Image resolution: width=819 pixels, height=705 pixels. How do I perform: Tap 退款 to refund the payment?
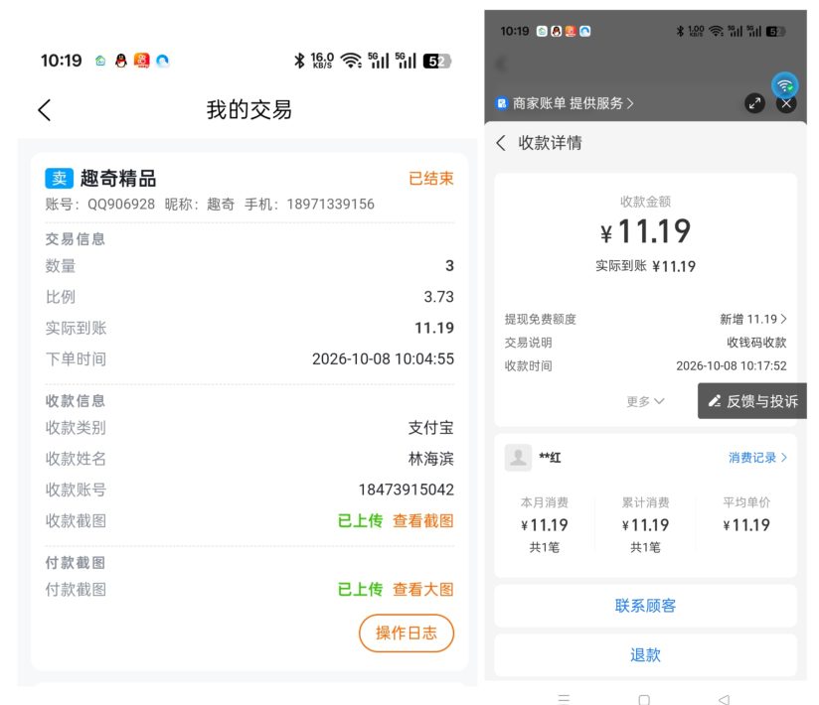pos(645,655)
